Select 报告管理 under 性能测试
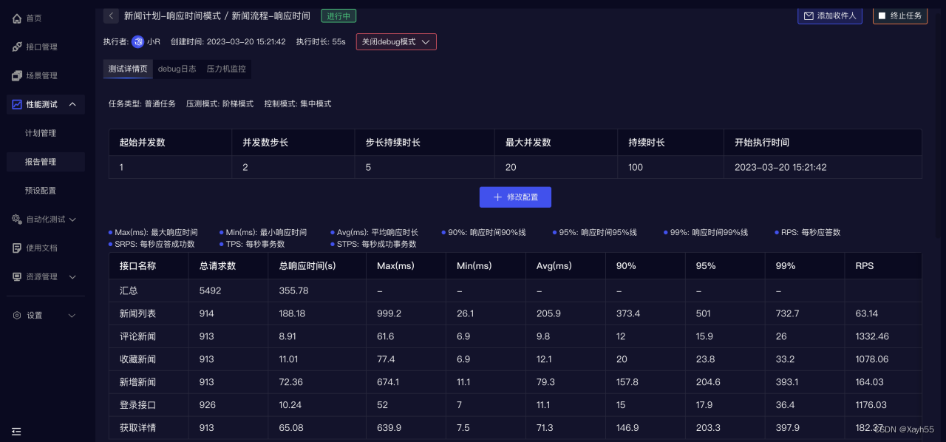The width and height of the screenshot is (946, 442). [x=46, y=161]
